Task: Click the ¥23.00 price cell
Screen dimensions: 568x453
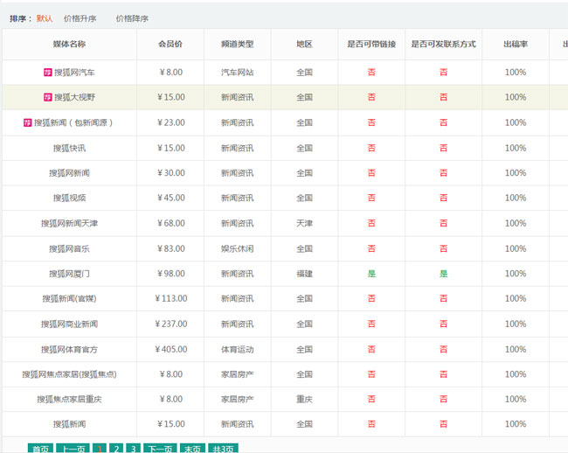Action: click(x=171, y=122)
